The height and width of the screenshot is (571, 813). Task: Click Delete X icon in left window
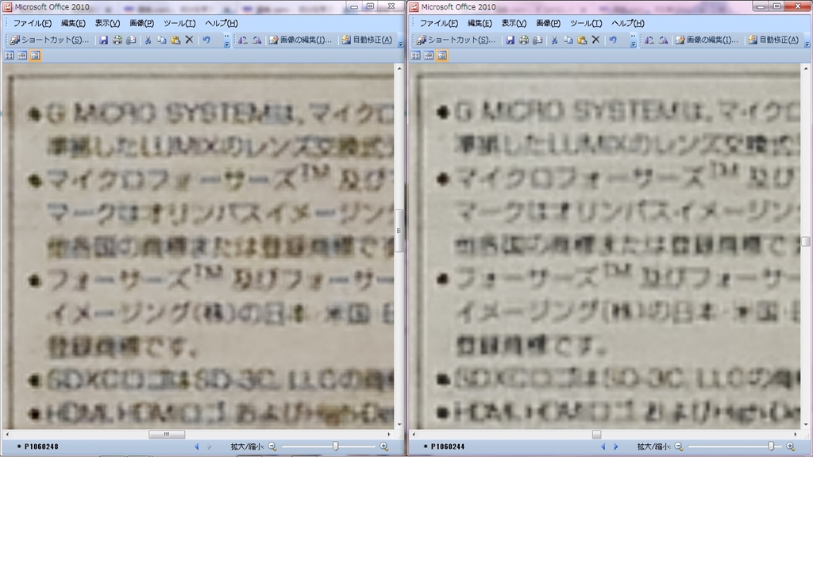[x=189, y=40]
